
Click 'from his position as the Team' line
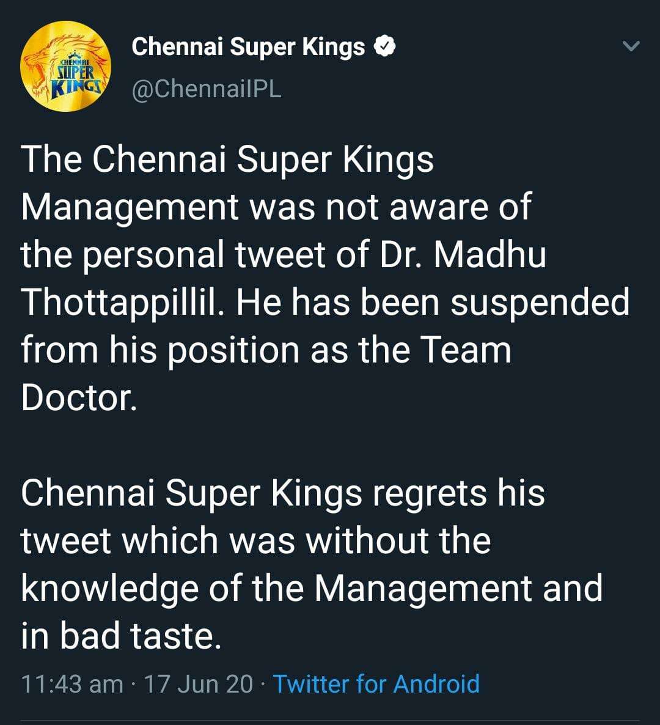point(266,350)
